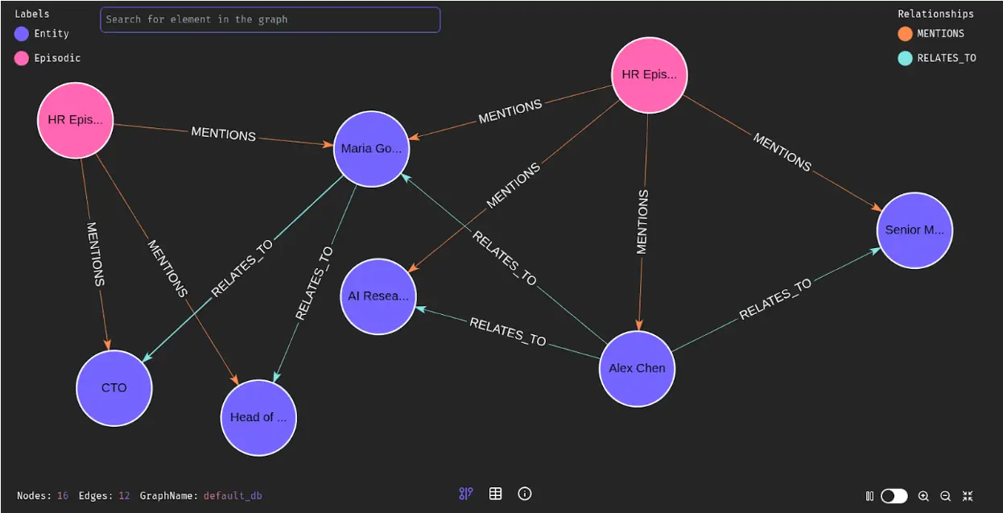The height and width of the screenshot is (513, 1003).
Task: Switch to the graph view icon
Action: [x=465, y=494]
